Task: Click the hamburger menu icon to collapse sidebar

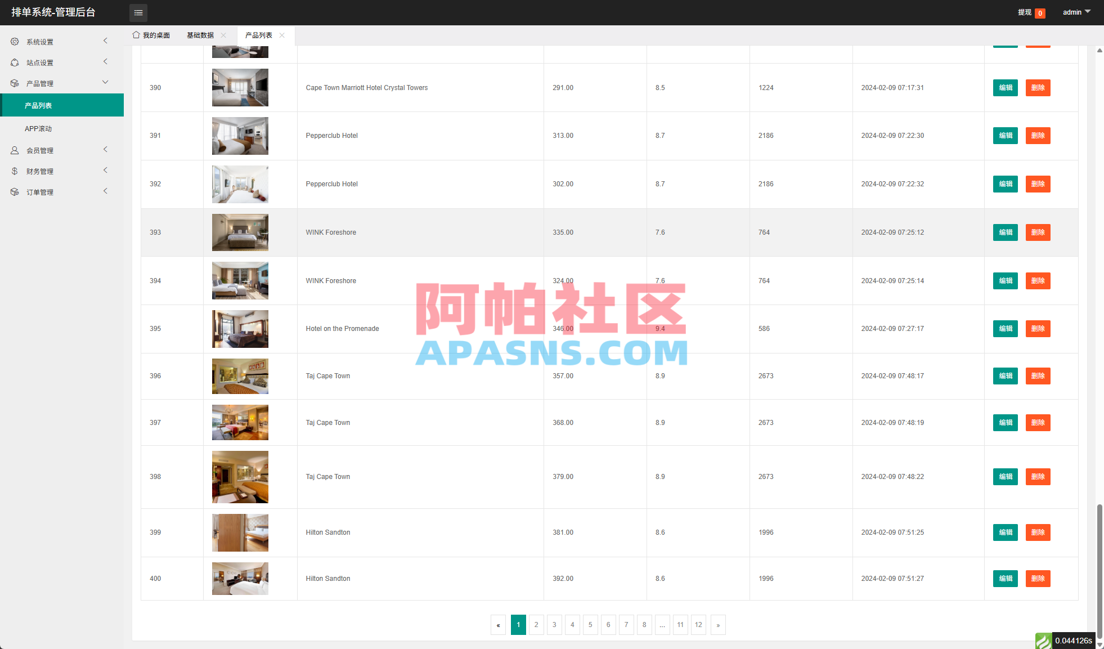Action: pyautogui.click(x=138, y=12)
